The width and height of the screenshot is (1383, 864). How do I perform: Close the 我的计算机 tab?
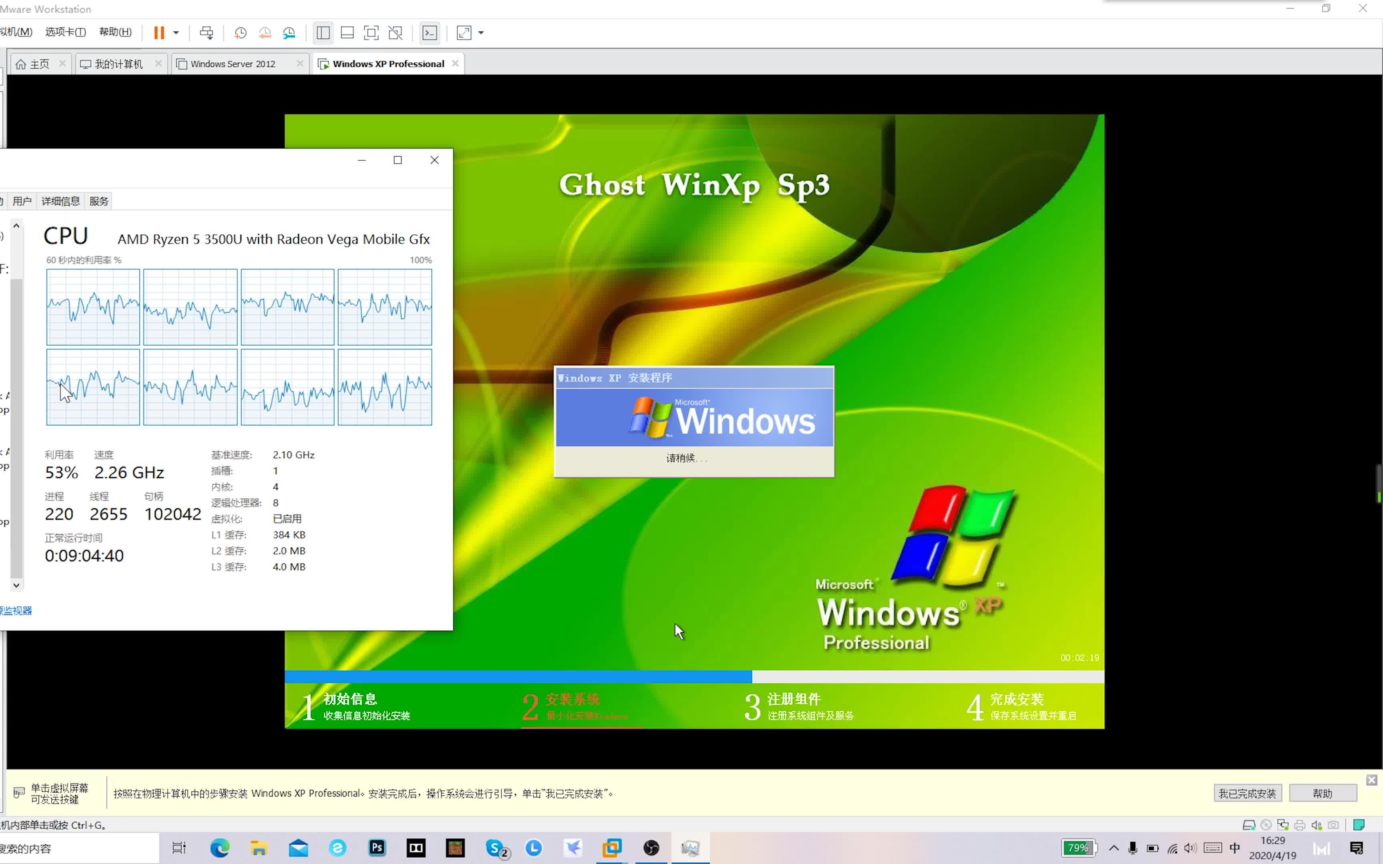(x=158, y=64)
